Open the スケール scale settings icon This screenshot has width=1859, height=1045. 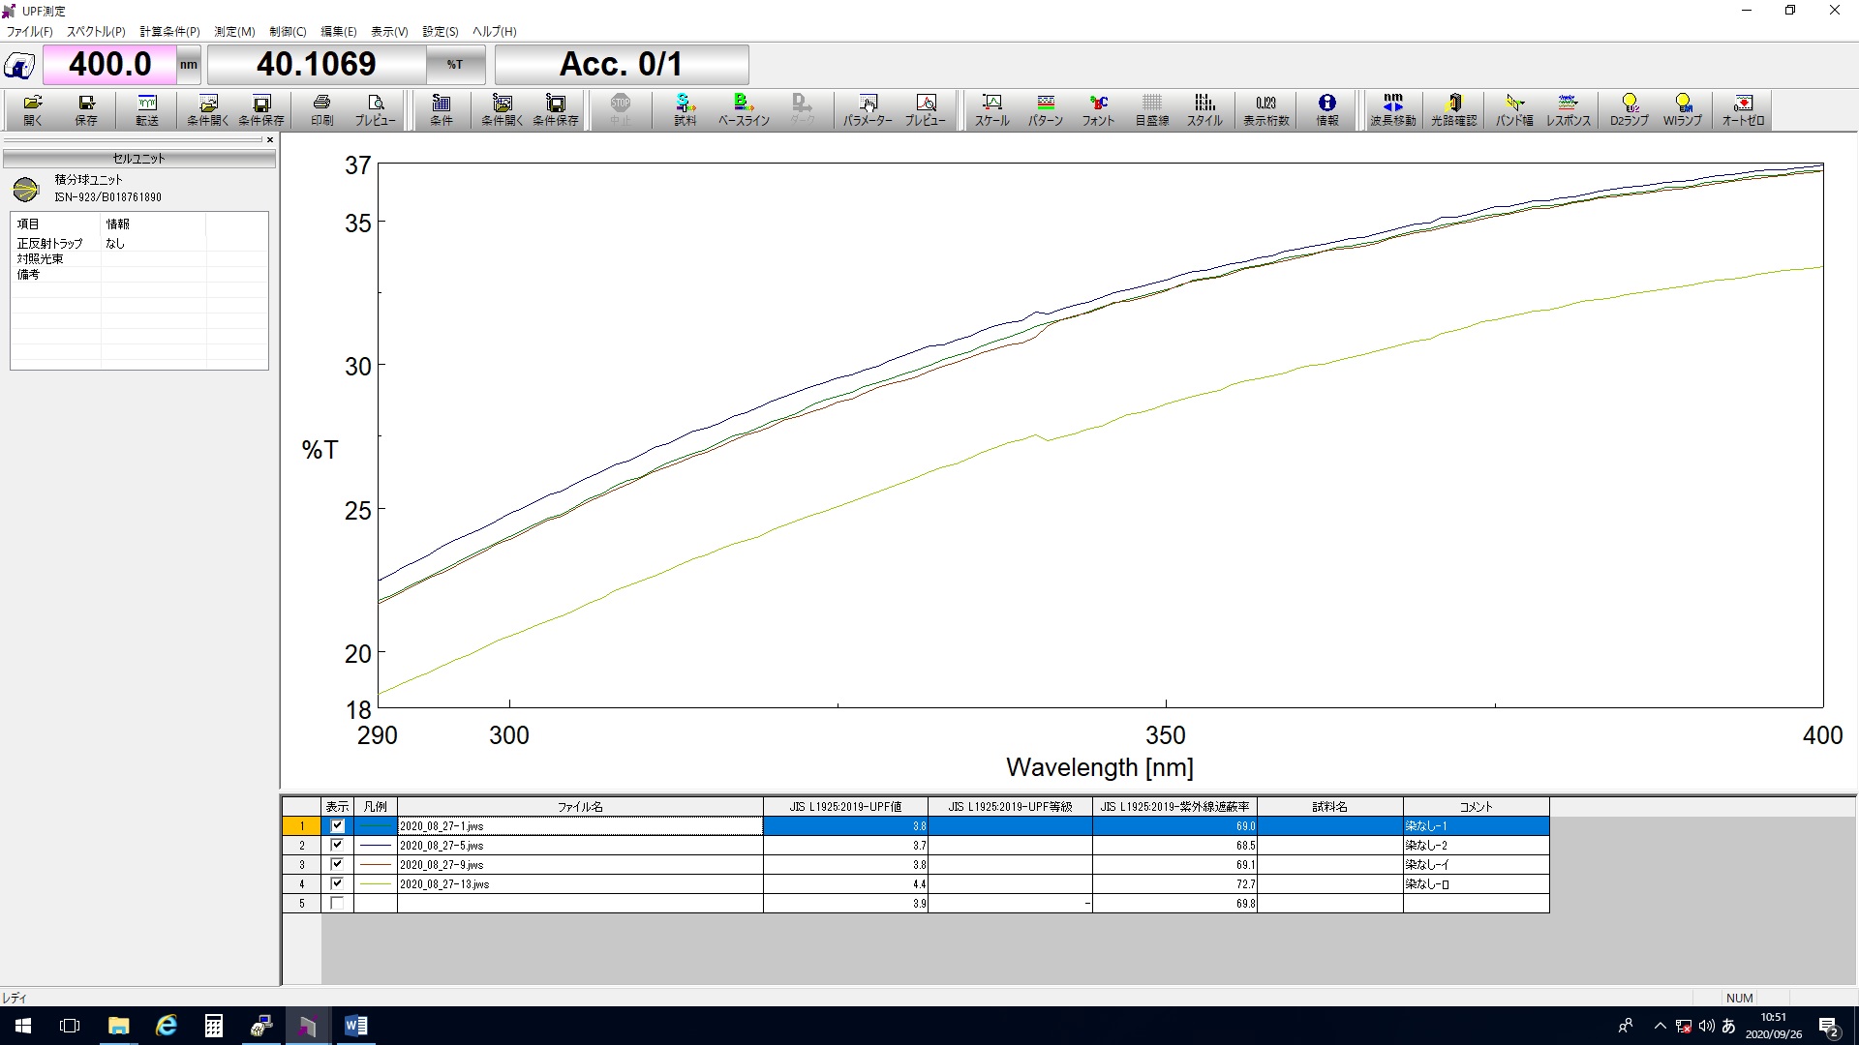tap(991, 109)
